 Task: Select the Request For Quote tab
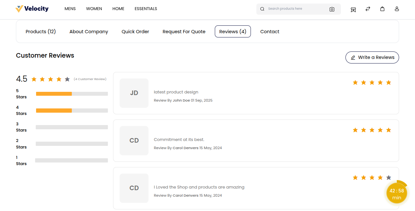(184, 32)
